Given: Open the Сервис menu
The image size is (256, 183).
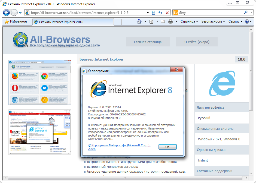Looking at the screenshot, I should (235, 21).
